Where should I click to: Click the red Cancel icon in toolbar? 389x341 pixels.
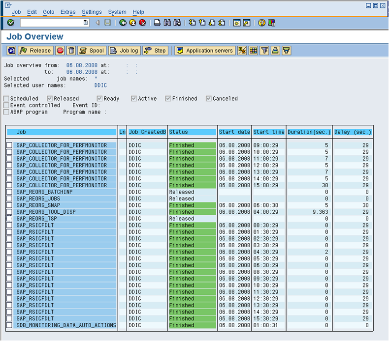tap(142, 23)
